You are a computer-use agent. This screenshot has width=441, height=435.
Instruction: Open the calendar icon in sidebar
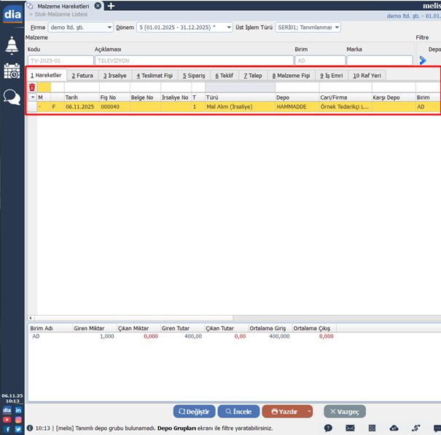[12, 71]
